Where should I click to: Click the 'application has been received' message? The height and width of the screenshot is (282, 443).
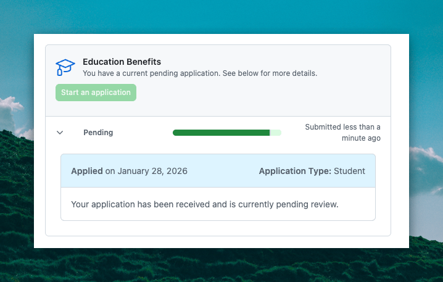click(x=205, y=204)
